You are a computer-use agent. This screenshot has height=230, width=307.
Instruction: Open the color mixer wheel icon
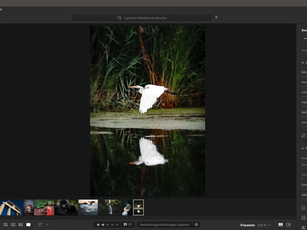coord(304,208)
